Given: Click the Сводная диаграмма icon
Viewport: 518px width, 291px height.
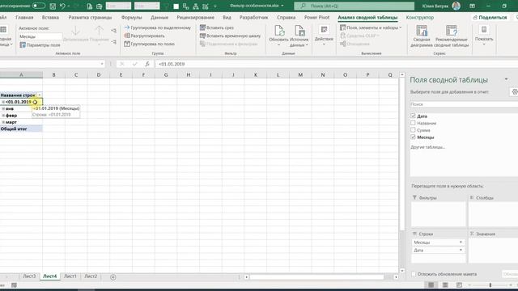Looking at the screenshot, I should pyautogui.click(x=422, y=31).
